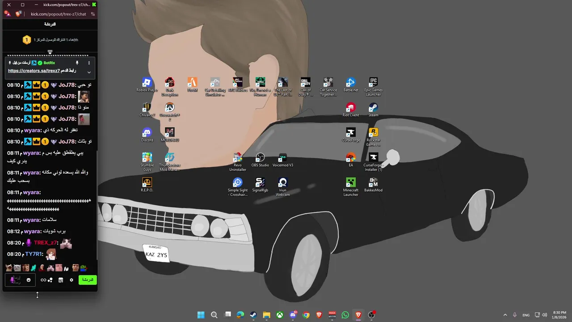Open Roblox Player desktop shortcut
572x322 pixels.
(147, 85)
